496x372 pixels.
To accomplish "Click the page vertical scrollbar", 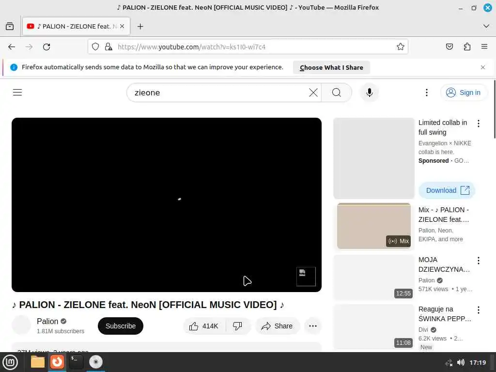I will pyautogui.click(x=495, y=109).
